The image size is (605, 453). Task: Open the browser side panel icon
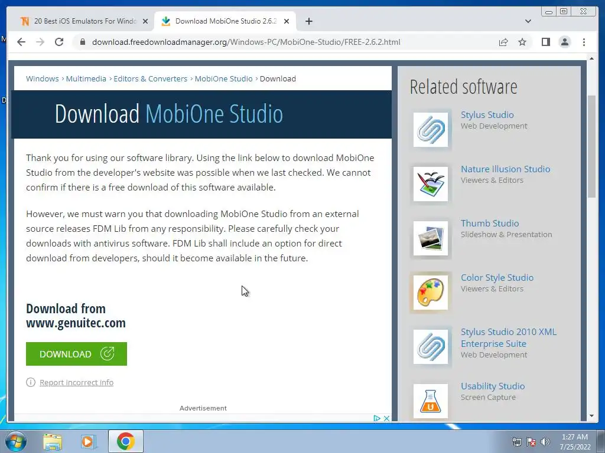coord(545,42)
